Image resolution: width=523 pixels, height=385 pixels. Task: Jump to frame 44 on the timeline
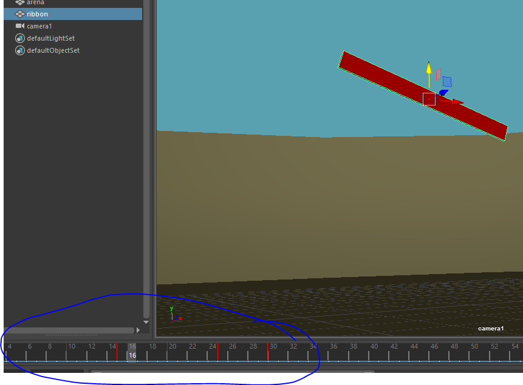pos(414,346)
